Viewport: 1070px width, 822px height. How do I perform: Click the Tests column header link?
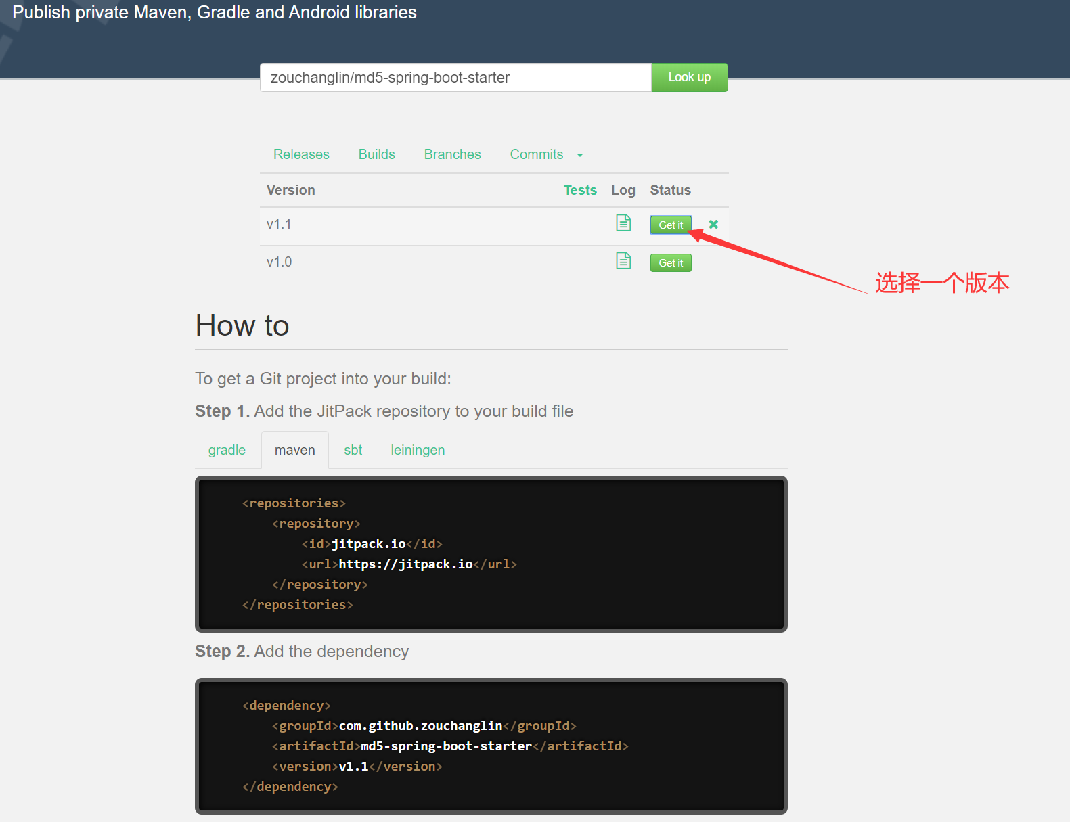[x=580, y=190]
